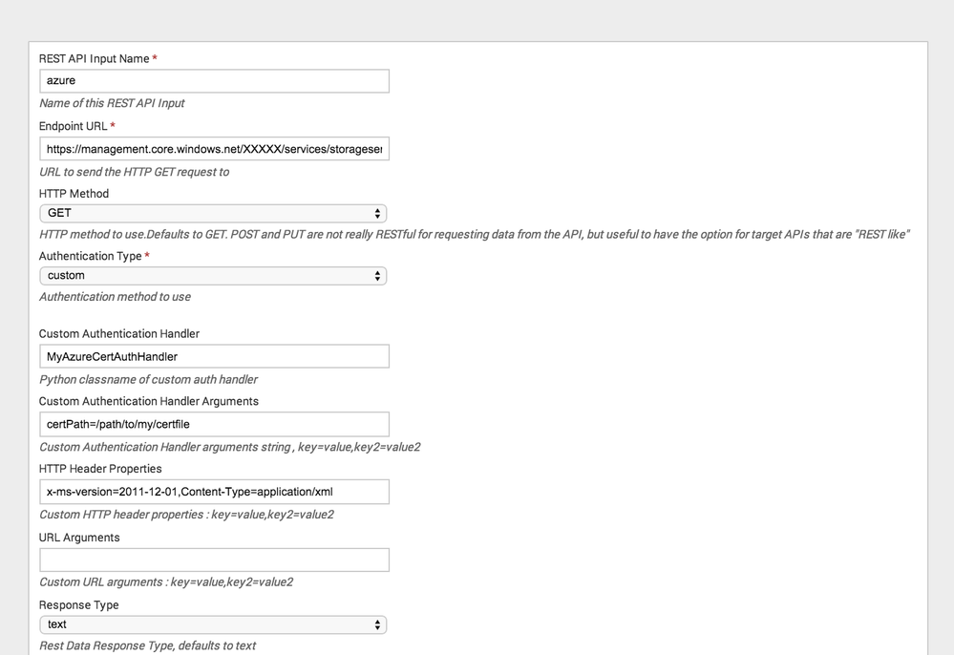The width and height of the screenshot is (954, 655).
Task: Click the "HTTP Header Properties" label
Action: coord(100,469)
